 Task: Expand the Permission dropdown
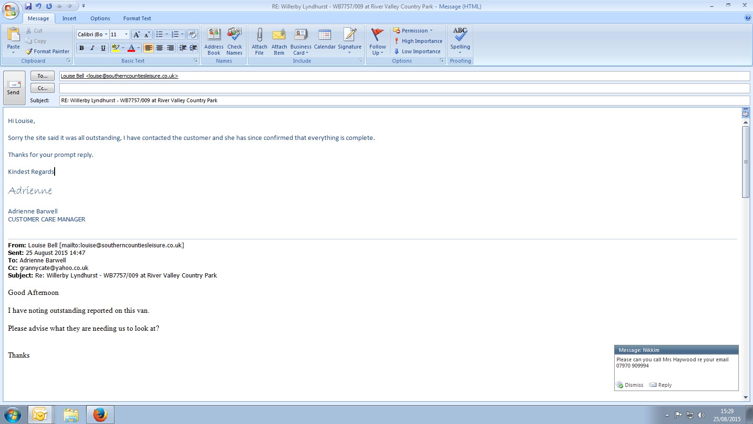(413, 31)
